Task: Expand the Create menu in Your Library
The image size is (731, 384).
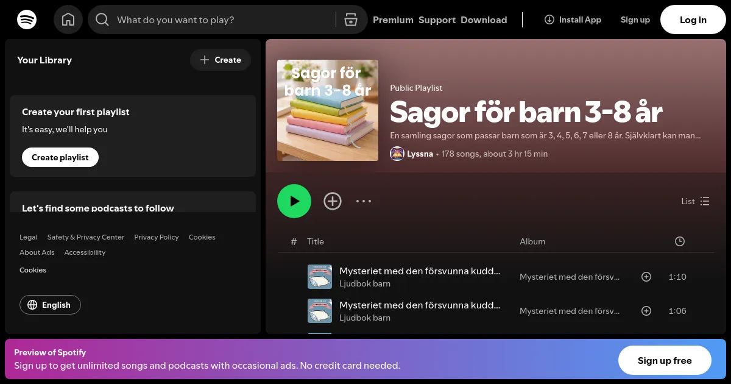Action: click(x=221, y=60)
